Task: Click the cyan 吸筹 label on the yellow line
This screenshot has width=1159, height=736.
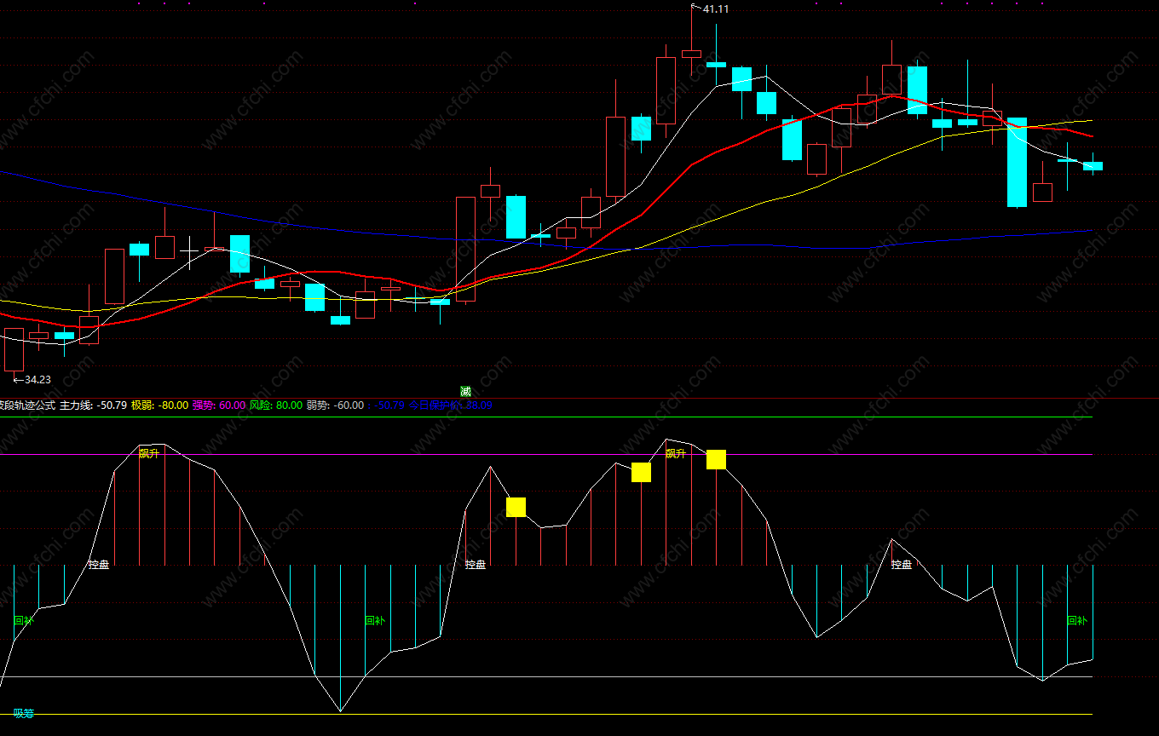Action: click(24, 714)
